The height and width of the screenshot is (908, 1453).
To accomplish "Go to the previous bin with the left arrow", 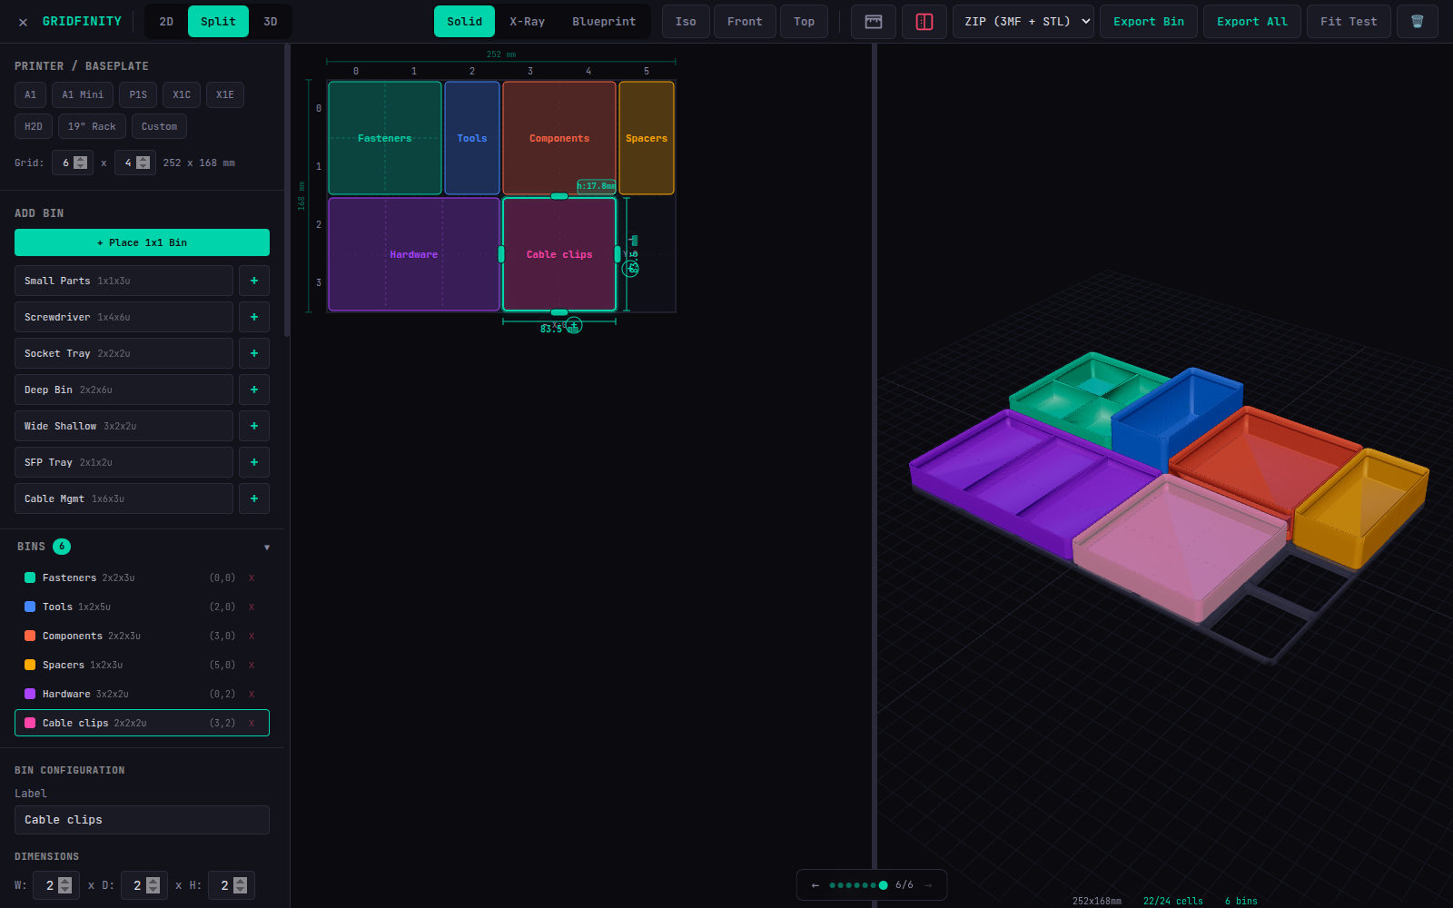I will (815, 885).
